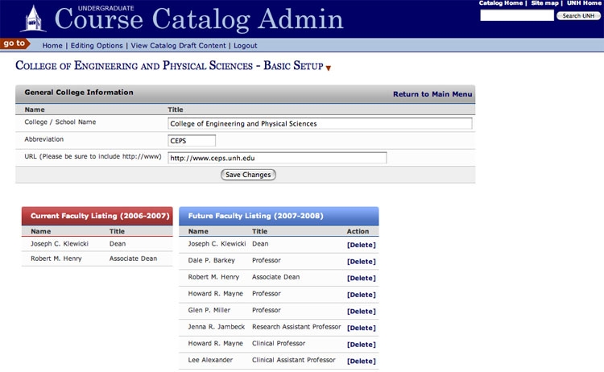This screenshot has width=604, height=372.
Task: Click the Logout link
Action: click(246, 45)
